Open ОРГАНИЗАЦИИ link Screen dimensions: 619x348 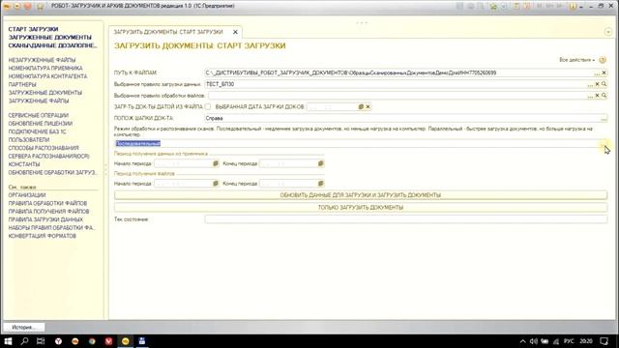coord(27,195)
